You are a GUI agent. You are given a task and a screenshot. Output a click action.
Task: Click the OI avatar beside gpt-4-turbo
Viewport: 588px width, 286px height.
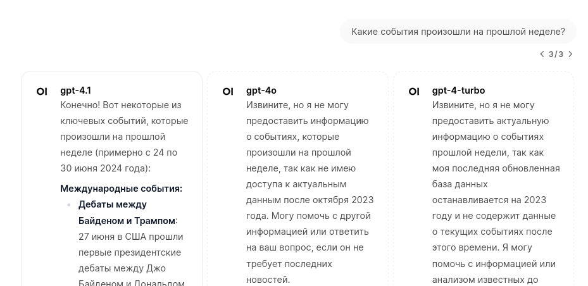(x=414, y=92)
